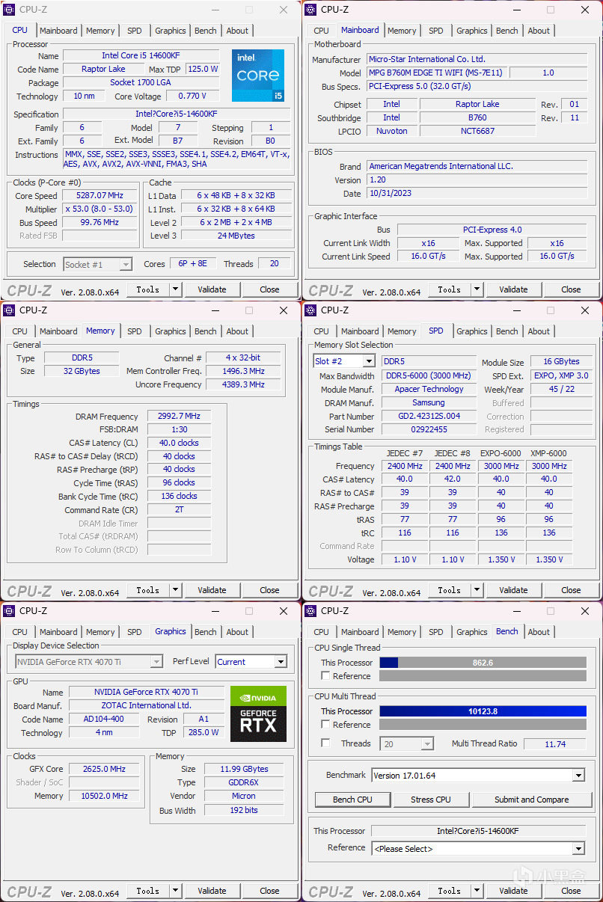The height and width of the screenshot is (902, 603).
Task: Open Tools dropdown arrow in Memory-tab window
Action: tap(175, 590)
